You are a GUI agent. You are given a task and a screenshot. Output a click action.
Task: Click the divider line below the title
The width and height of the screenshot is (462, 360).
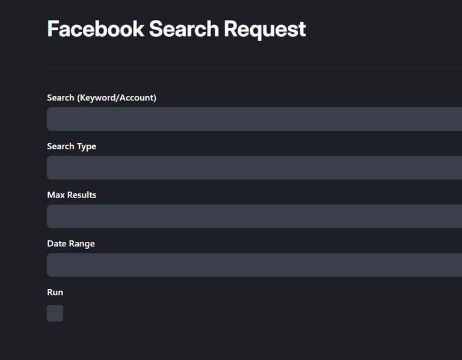pyautogui.click(x=254, y=67)
